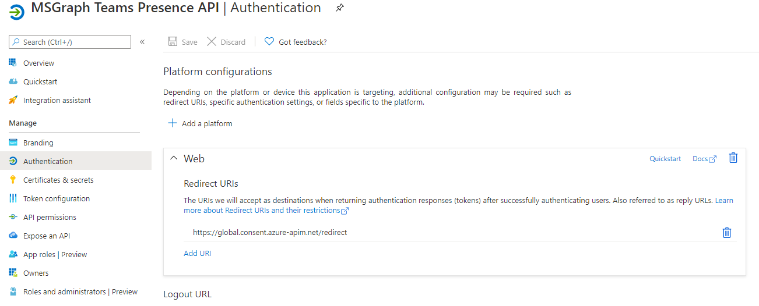Viewport: 759px width, 306px height.
Task: Click the Logout URL heading
Action: (187, 294)
